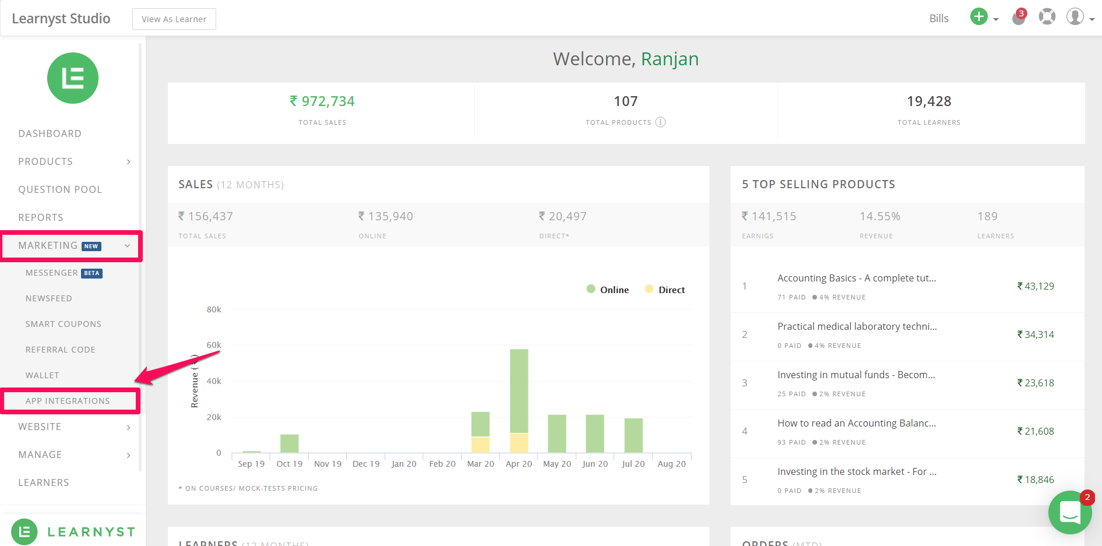Click the Mar 20 yellow direct bar segment

[480, 445]
